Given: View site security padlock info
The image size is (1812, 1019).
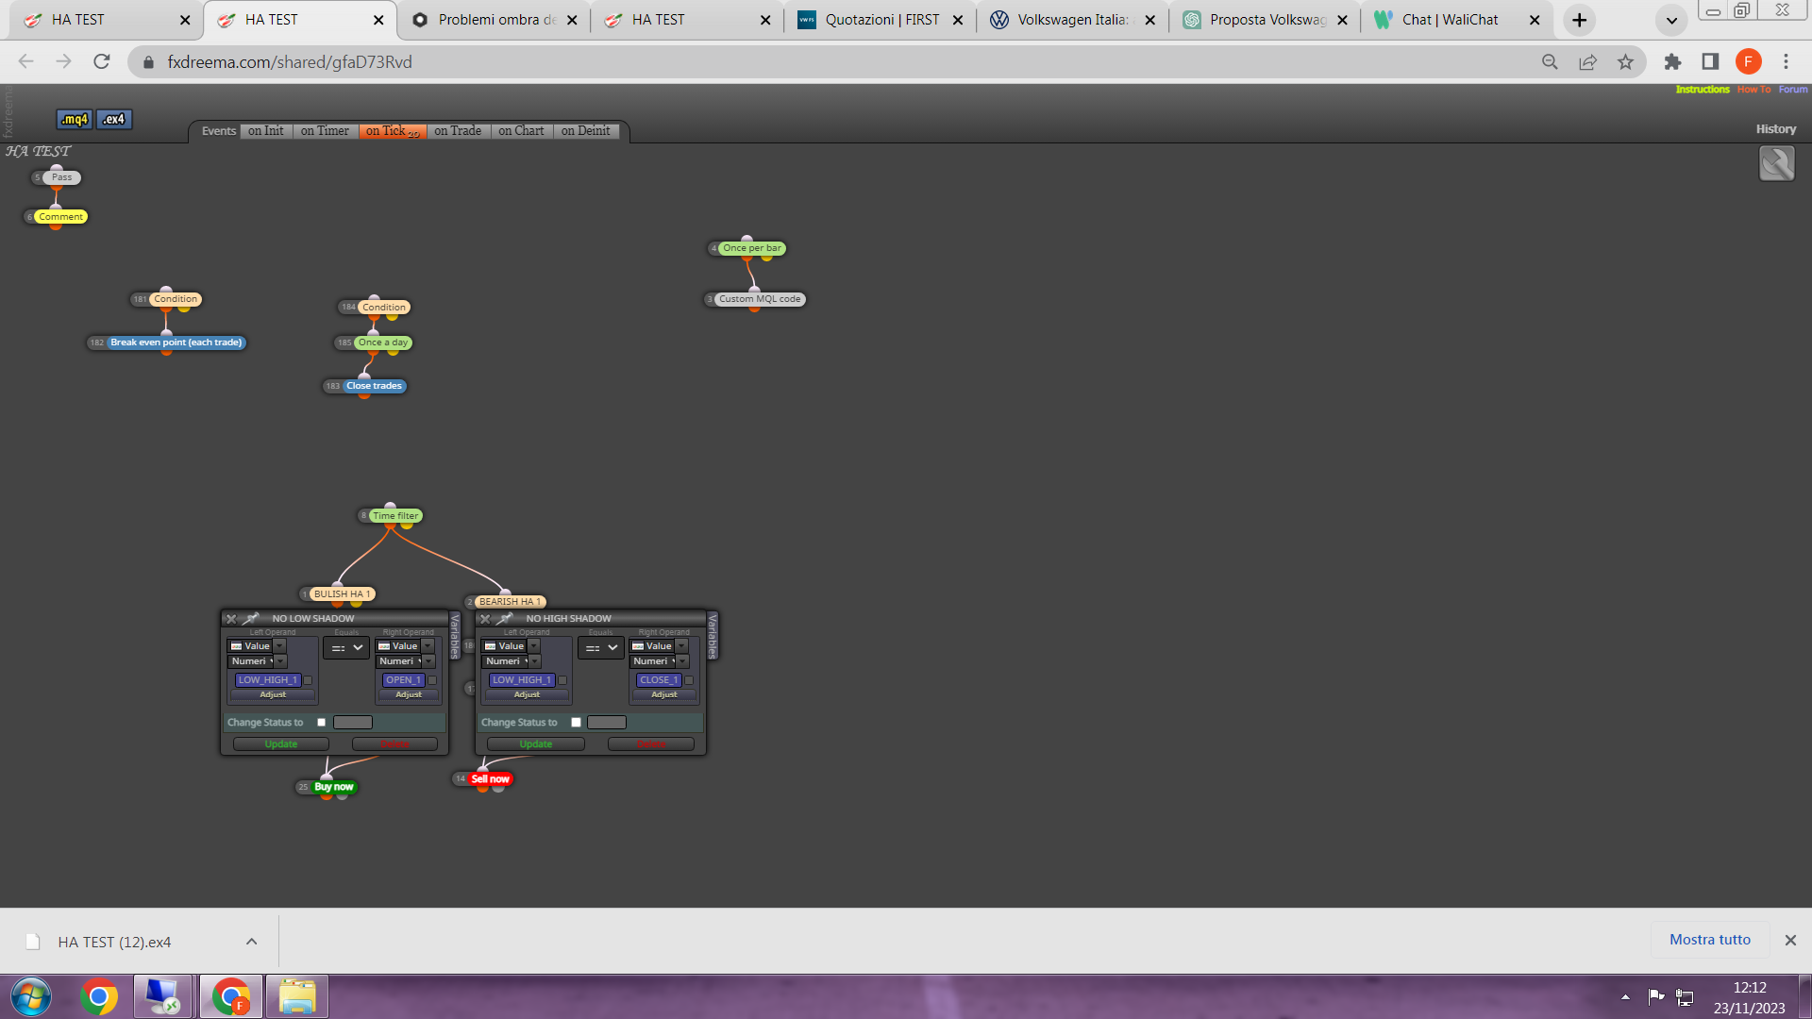Looking at the screenshot, I should [x=148, y=62].
